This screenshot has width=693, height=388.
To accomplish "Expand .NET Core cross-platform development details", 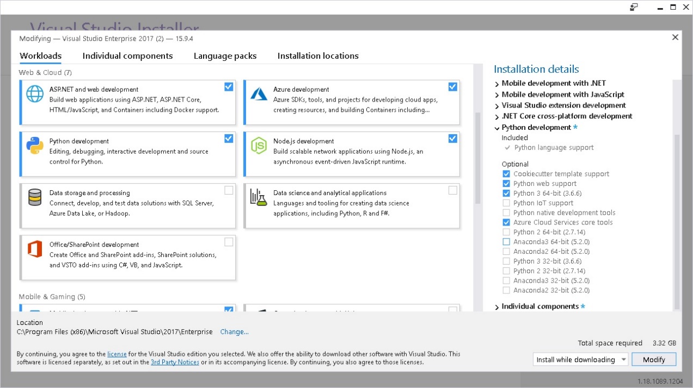I will (x=497, y=117).
